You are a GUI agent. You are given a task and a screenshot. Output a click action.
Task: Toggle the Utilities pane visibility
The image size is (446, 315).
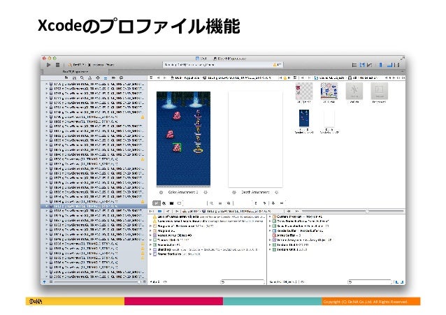point(397,65)
